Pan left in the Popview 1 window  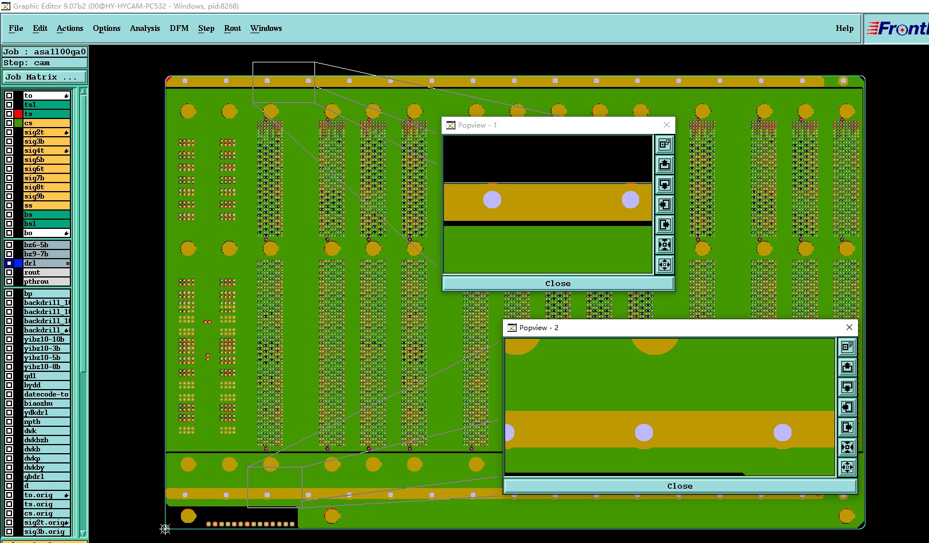tap(664, 205)
